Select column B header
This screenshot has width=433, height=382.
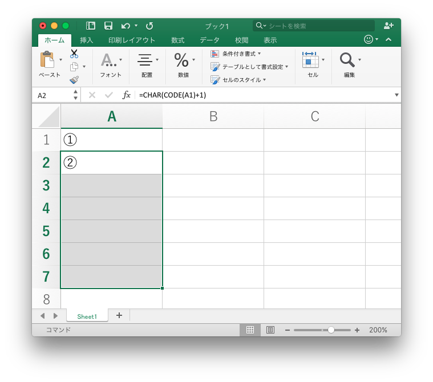pyautogui.click(x=213, y=116)
